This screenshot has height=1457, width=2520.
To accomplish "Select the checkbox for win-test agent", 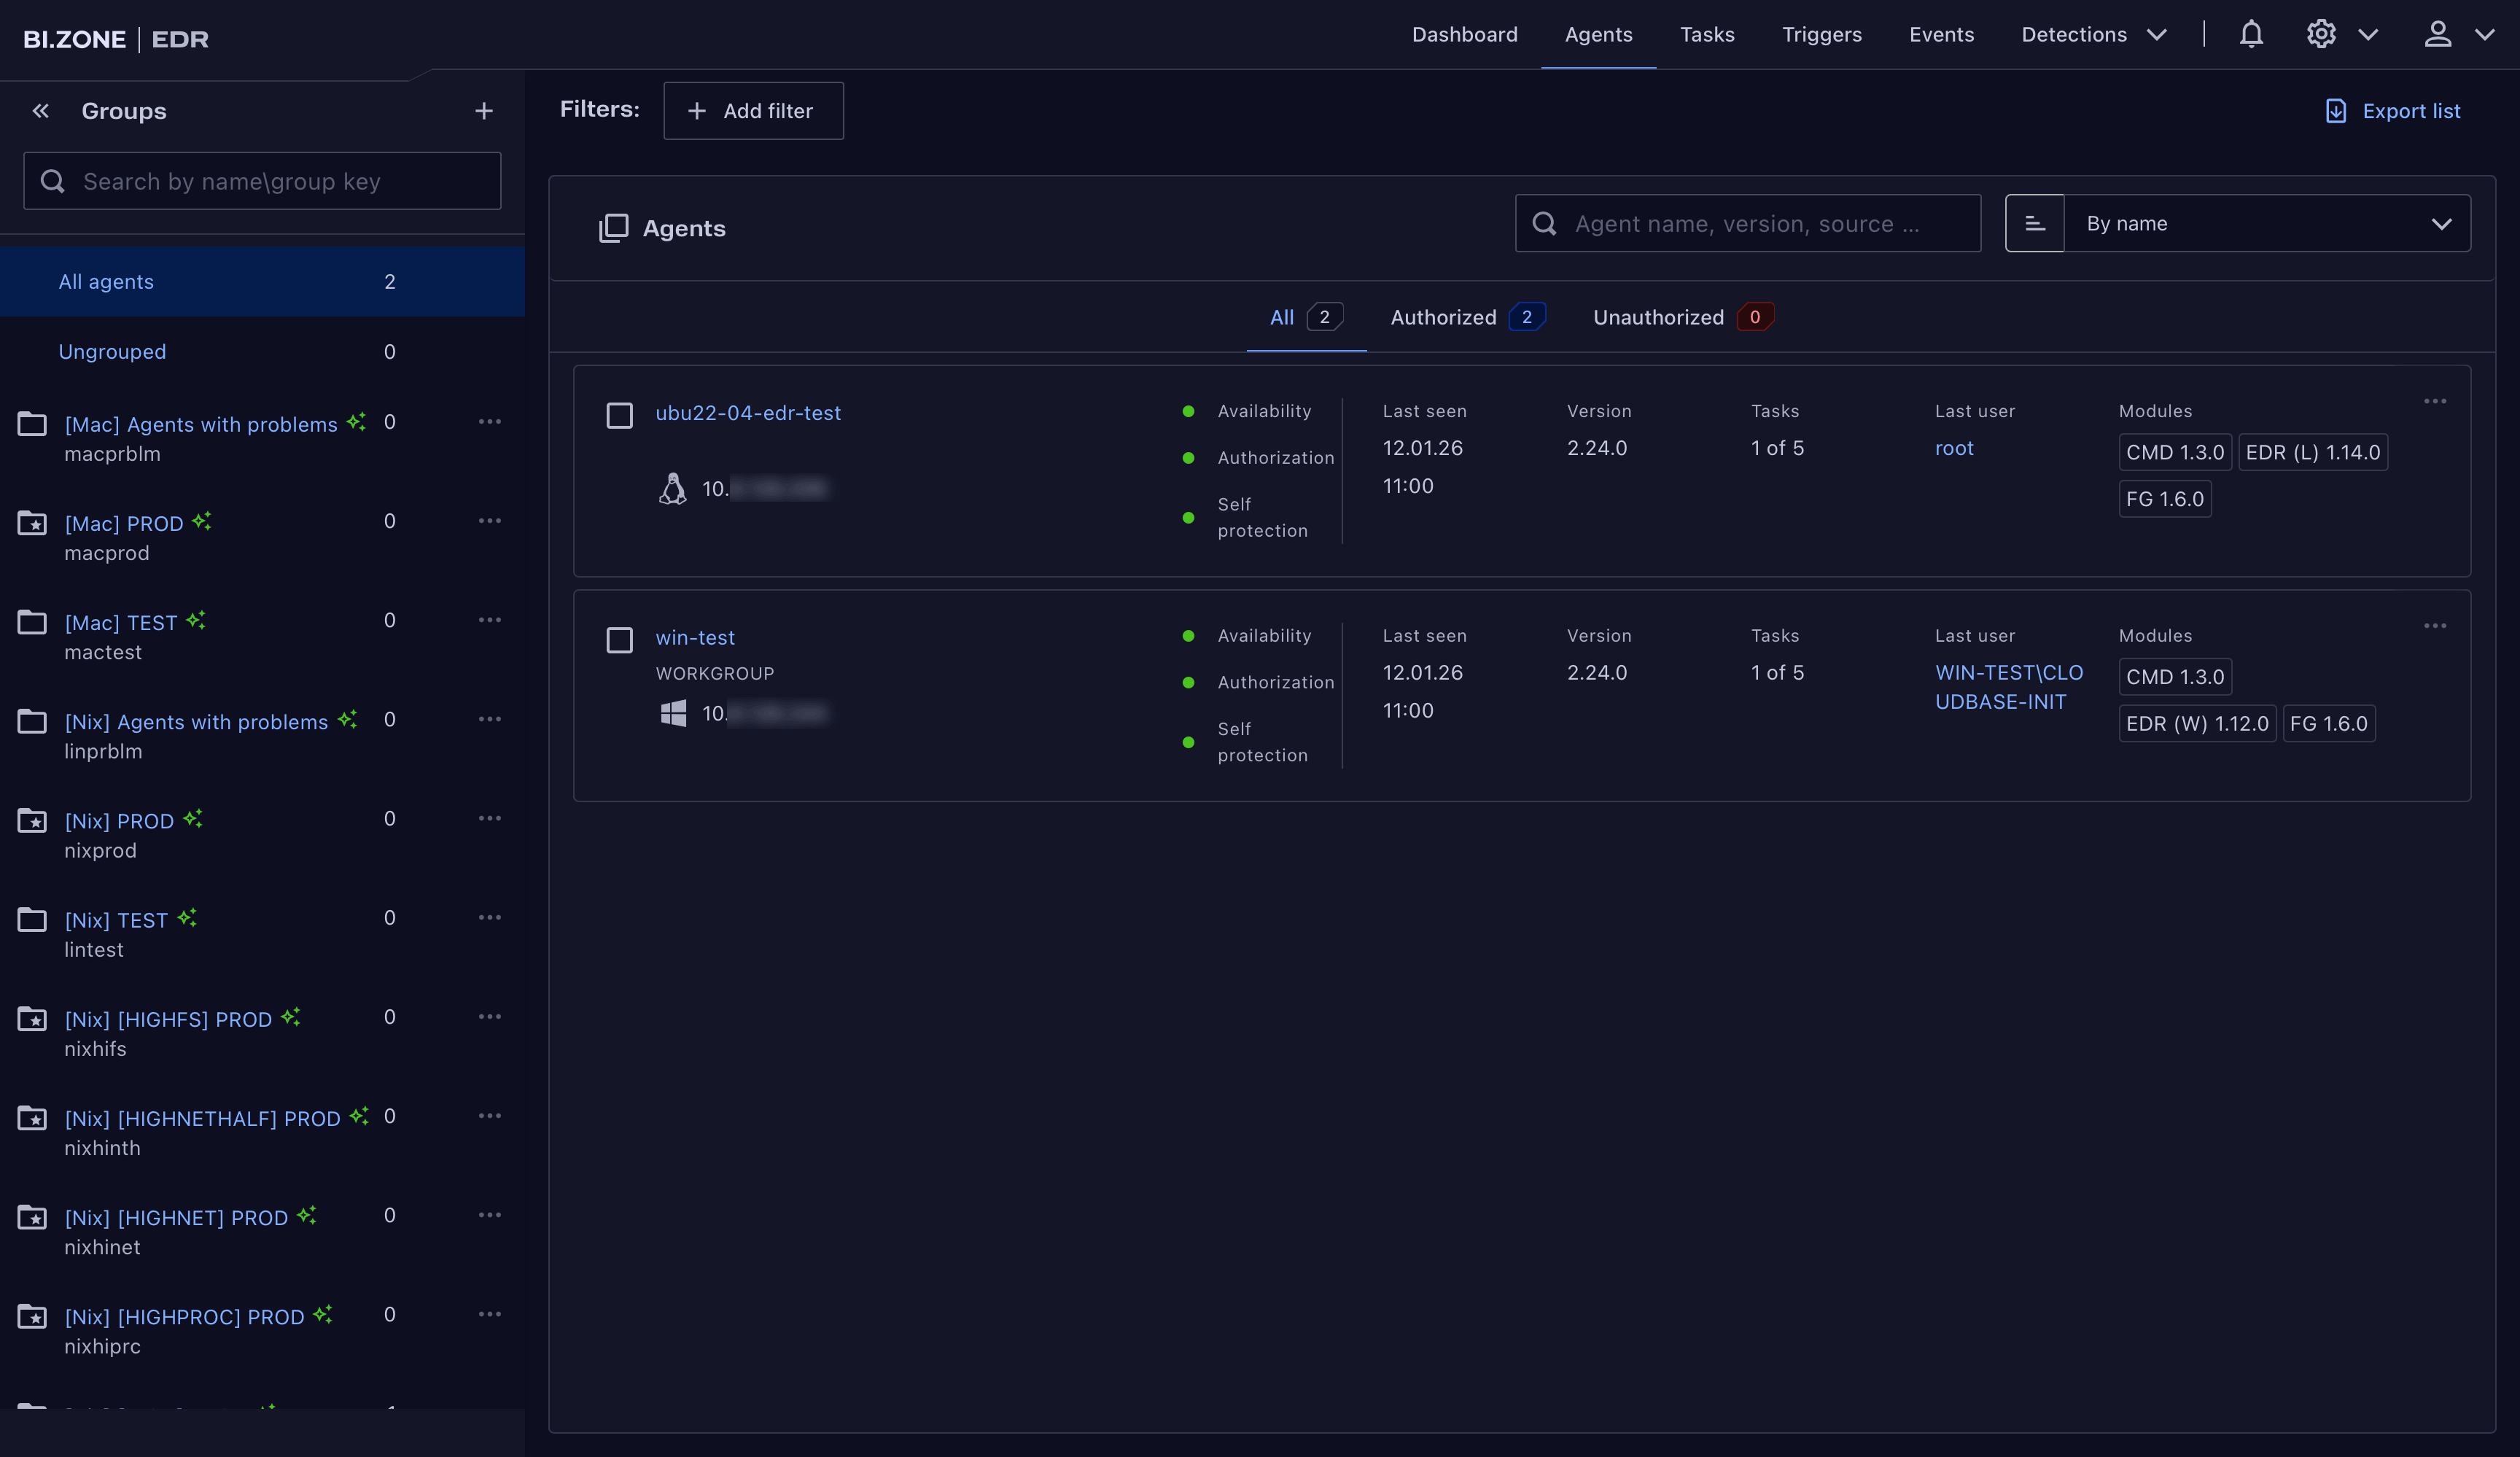I will click(619, 641).
